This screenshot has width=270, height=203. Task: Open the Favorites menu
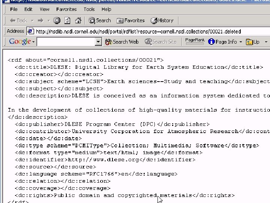point(66,9)
